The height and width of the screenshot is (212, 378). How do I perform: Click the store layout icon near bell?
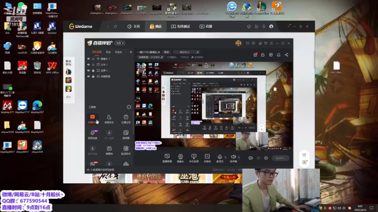271,55
